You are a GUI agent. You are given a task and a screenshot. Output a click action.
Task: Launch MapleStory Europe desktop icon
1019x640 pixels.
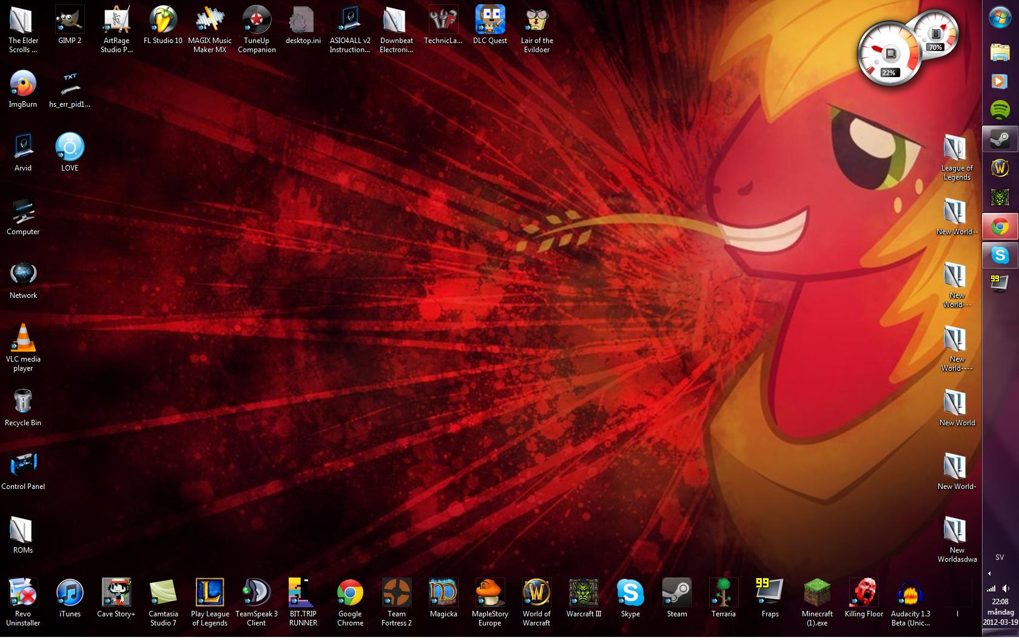[490, 603]
